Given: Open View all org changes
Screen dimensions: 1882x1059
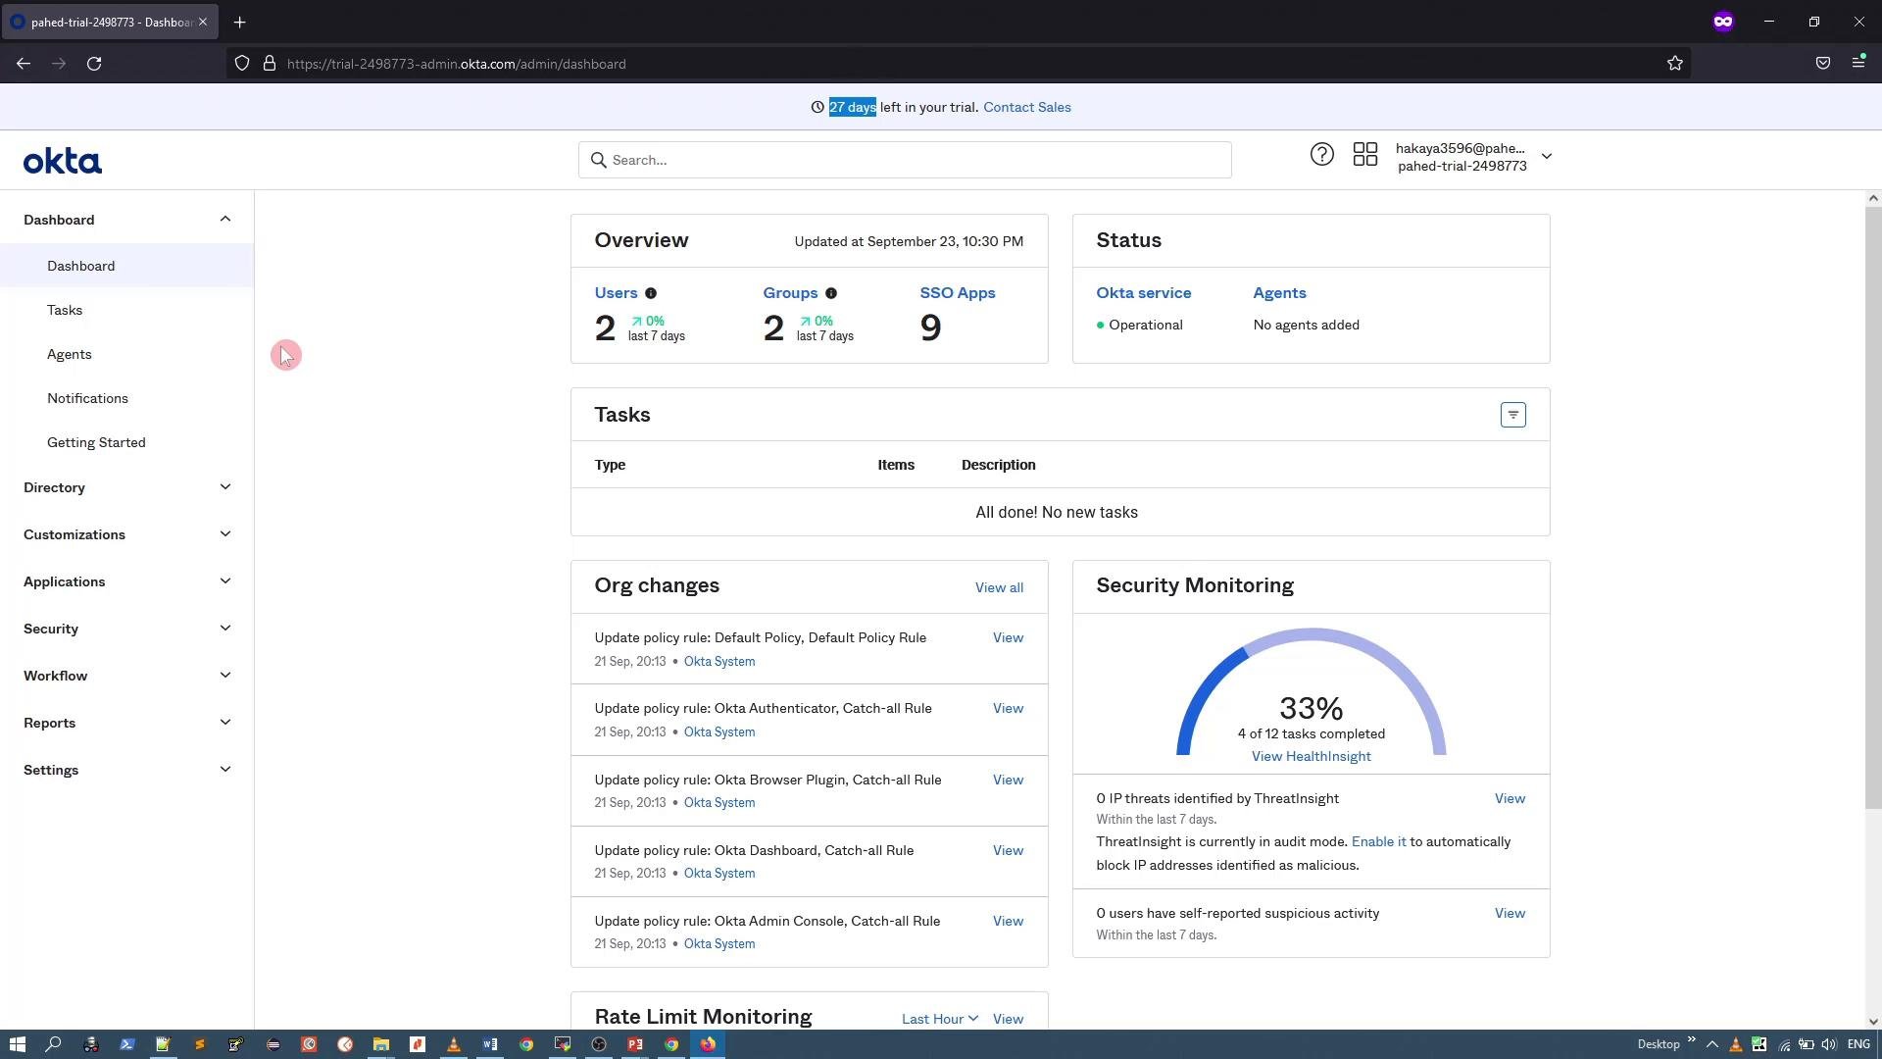Looking at the screenshot, I should point(999,587).
